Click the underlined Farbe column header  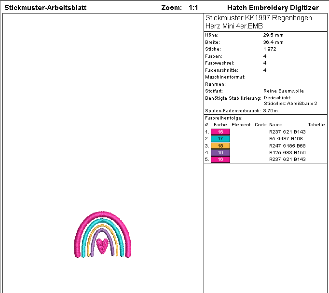click(220, 125)
